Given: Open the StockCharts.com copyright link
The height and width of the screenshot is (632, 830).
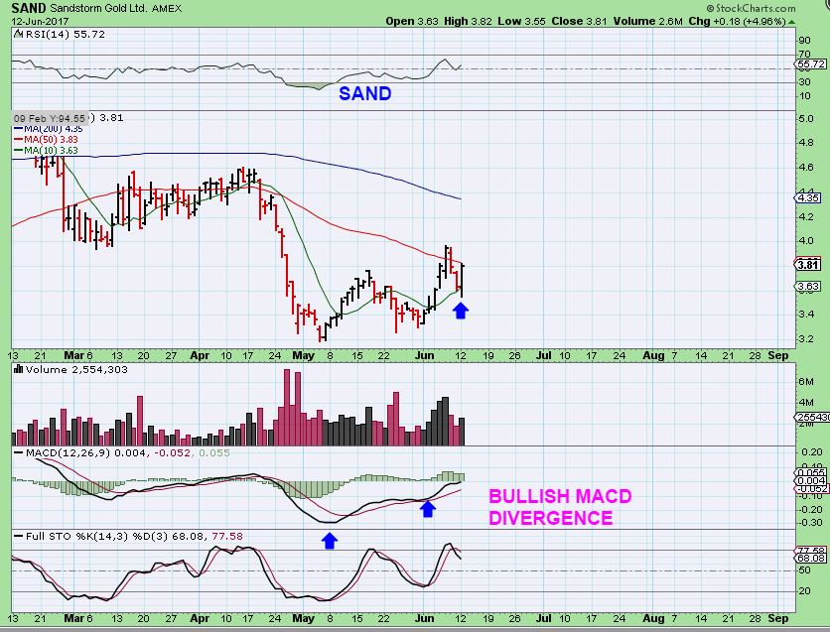Looking at the screenshot, I should [751, 8].
